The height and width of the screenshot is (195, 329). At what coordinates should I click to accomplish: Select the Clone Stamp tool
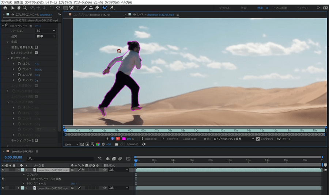coord(91,7)
